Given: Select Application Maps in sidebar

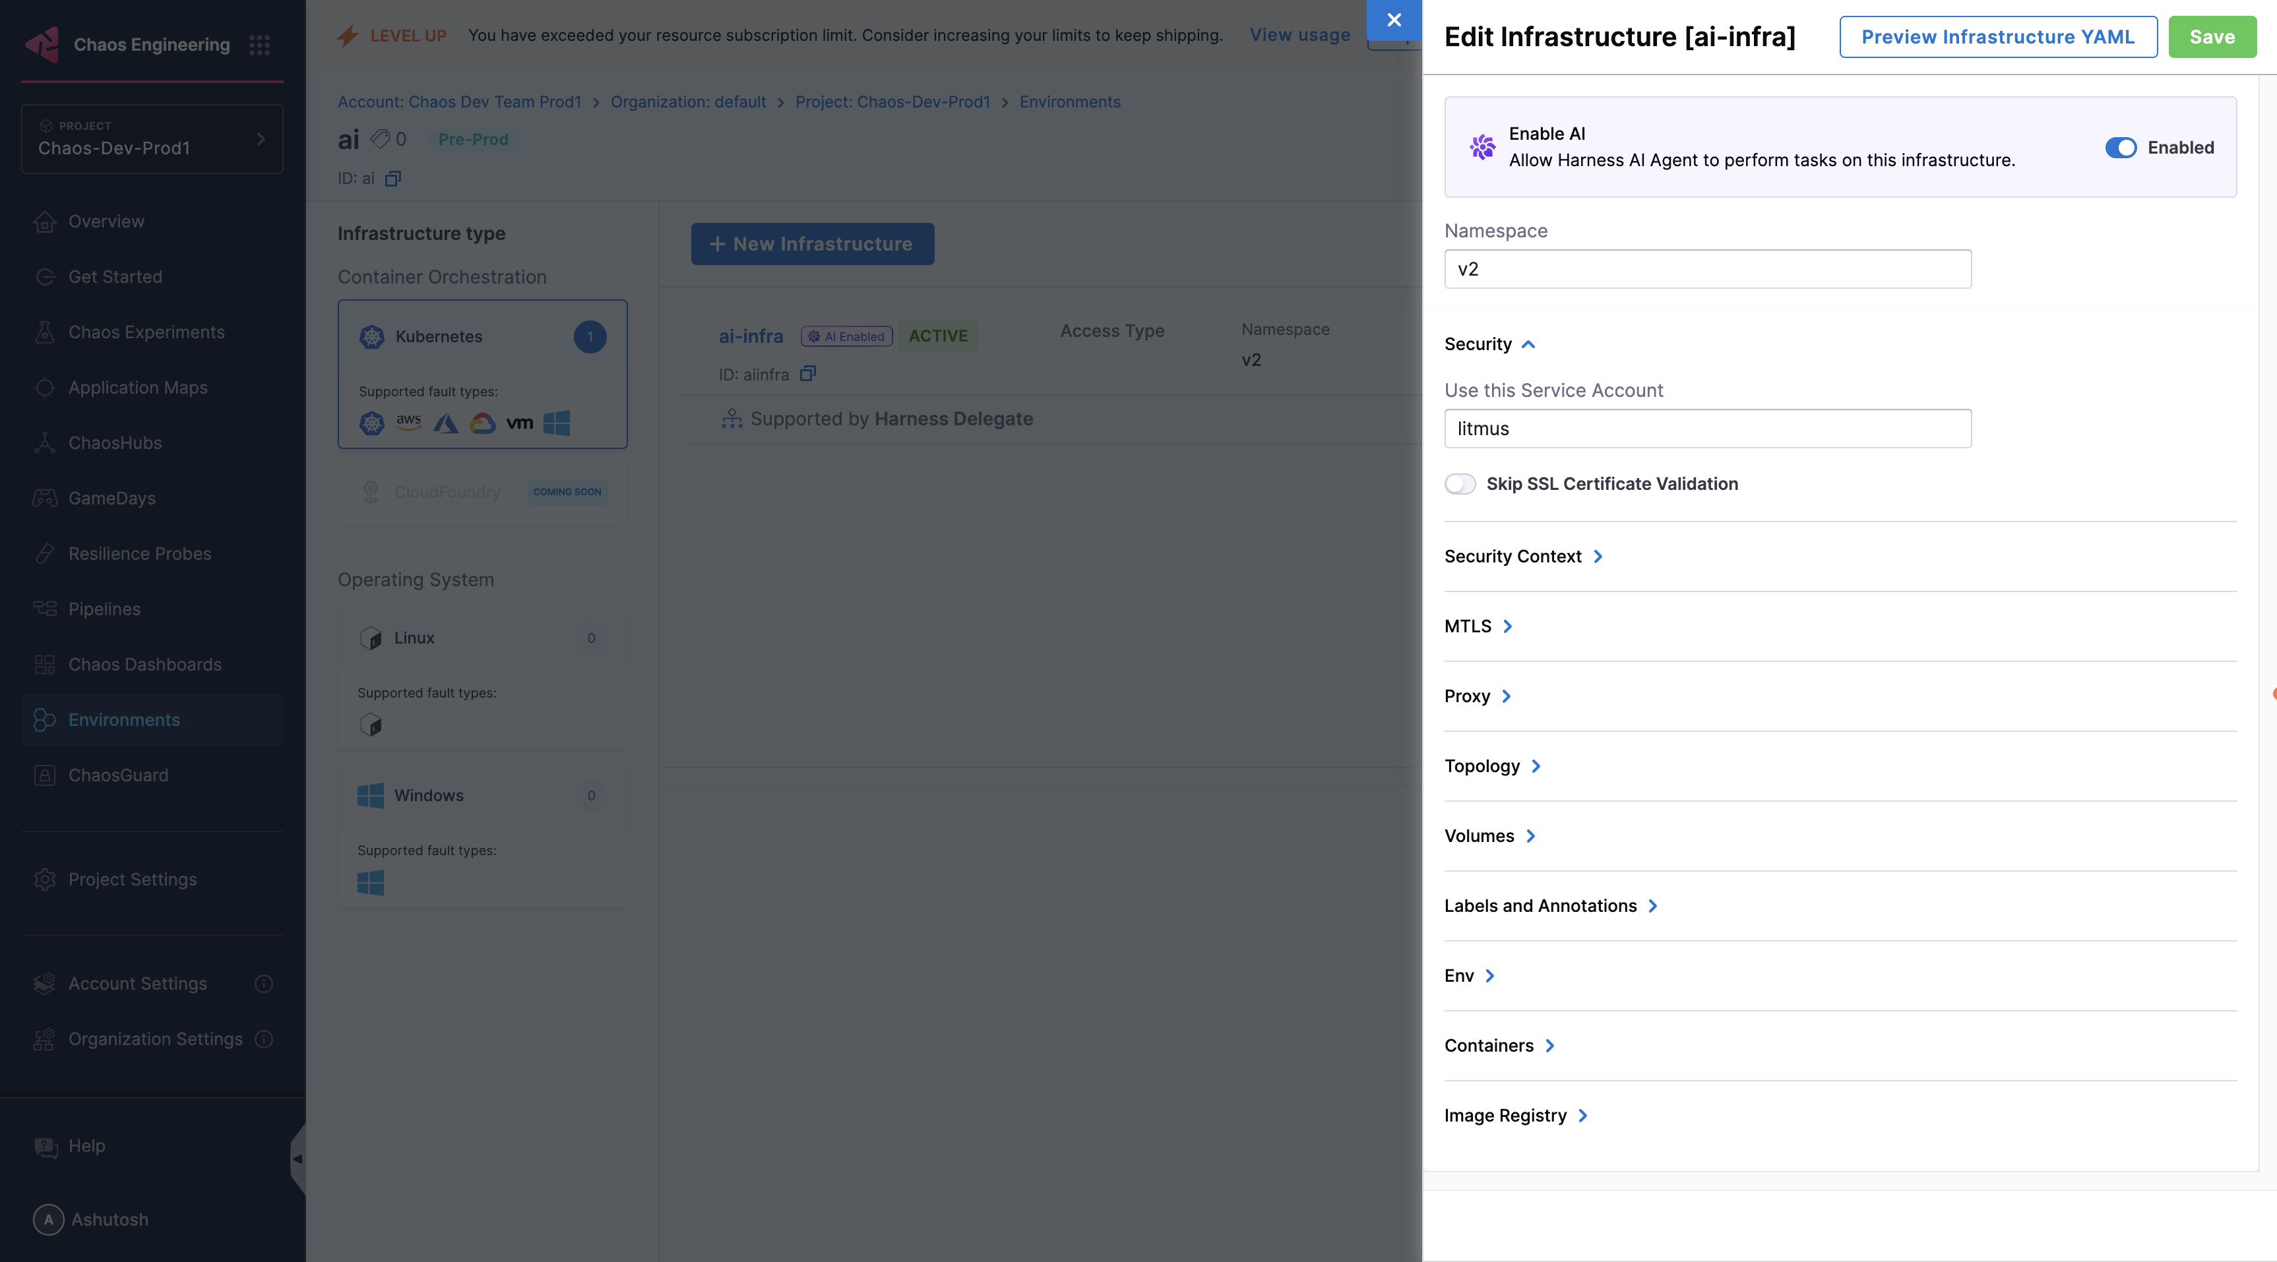Looking at the screenshot, I should click(139, 387).
